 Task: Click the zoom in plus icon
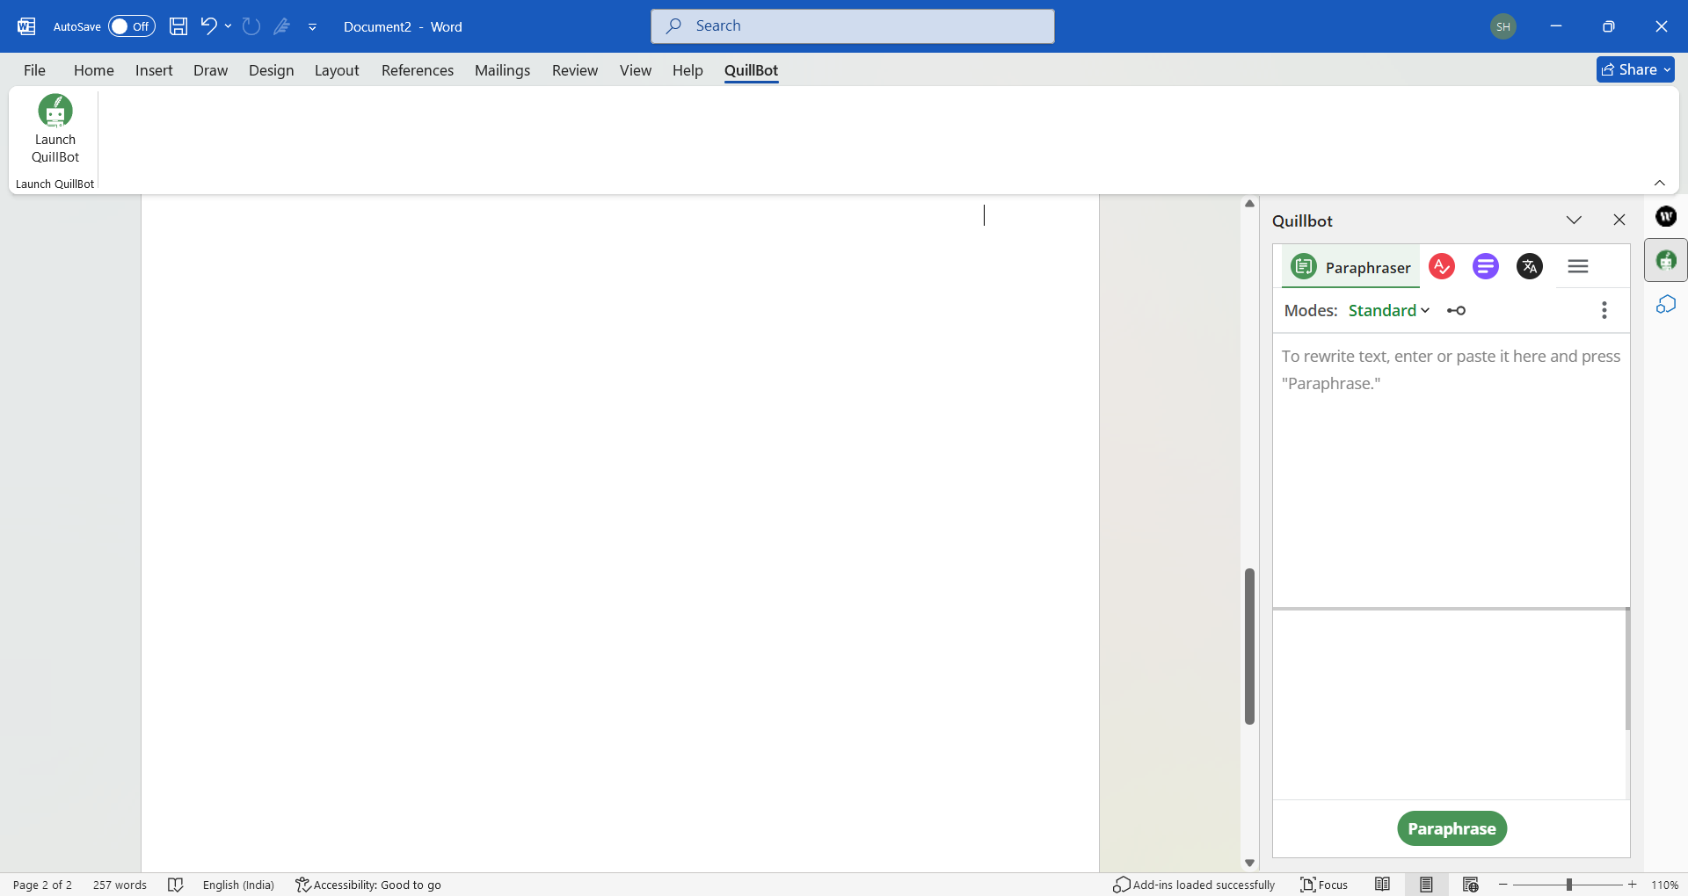pyautogui.click(x=1633, y=885)
